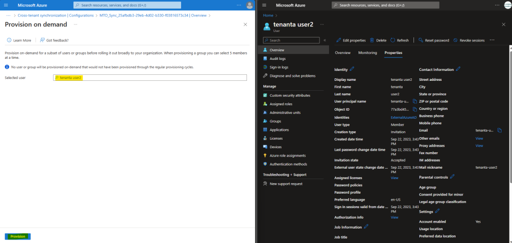Copy the Object ID value
Screen dimensions: 512x243
click(415, 109)
